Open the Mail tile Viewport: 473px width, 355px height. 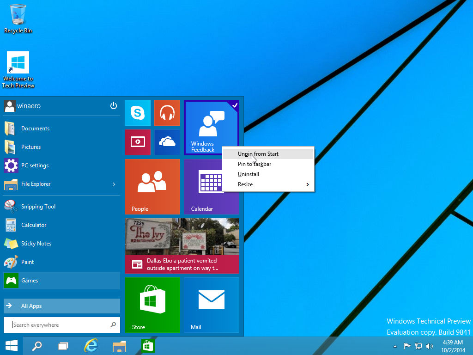[211, 305]
